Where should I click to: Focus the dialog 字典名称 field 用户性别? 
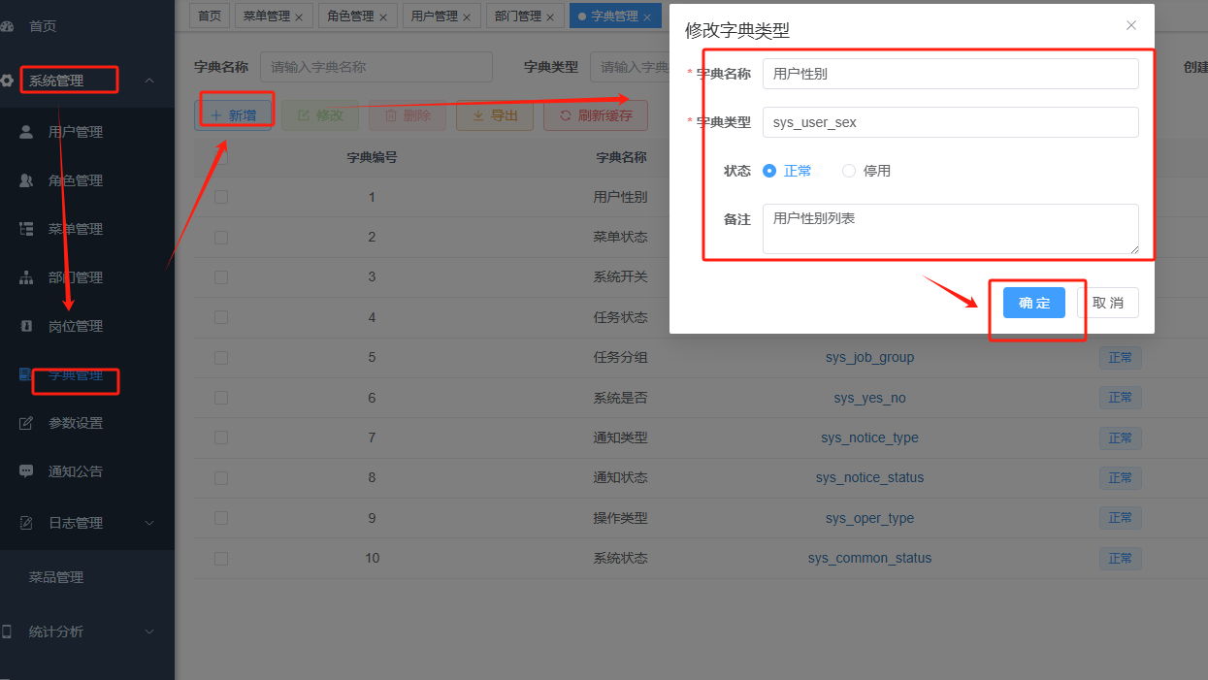(x=951, y=74)
